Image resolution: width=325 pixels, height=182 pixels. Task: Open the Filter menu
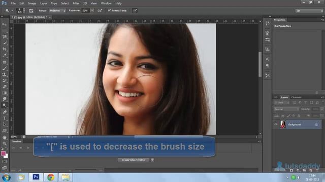coord(76,4)
